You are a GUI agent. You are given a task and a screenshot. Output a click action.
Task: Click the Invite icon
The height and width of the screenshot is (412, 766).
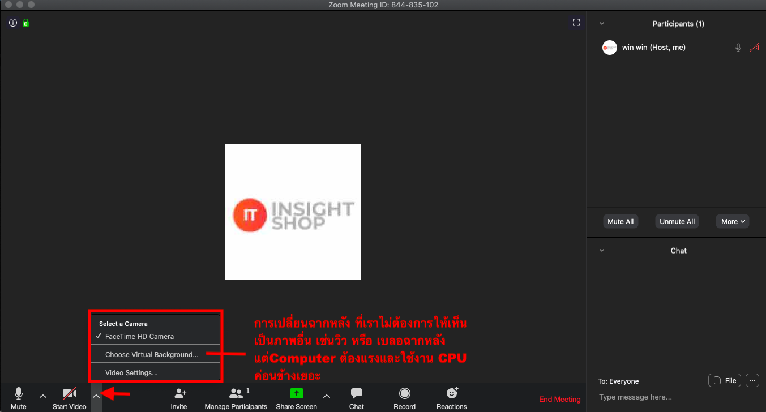181,393
